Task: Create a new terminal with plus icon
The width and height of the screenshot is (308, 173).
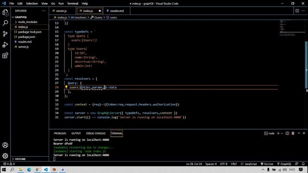Action: [278, 133]
